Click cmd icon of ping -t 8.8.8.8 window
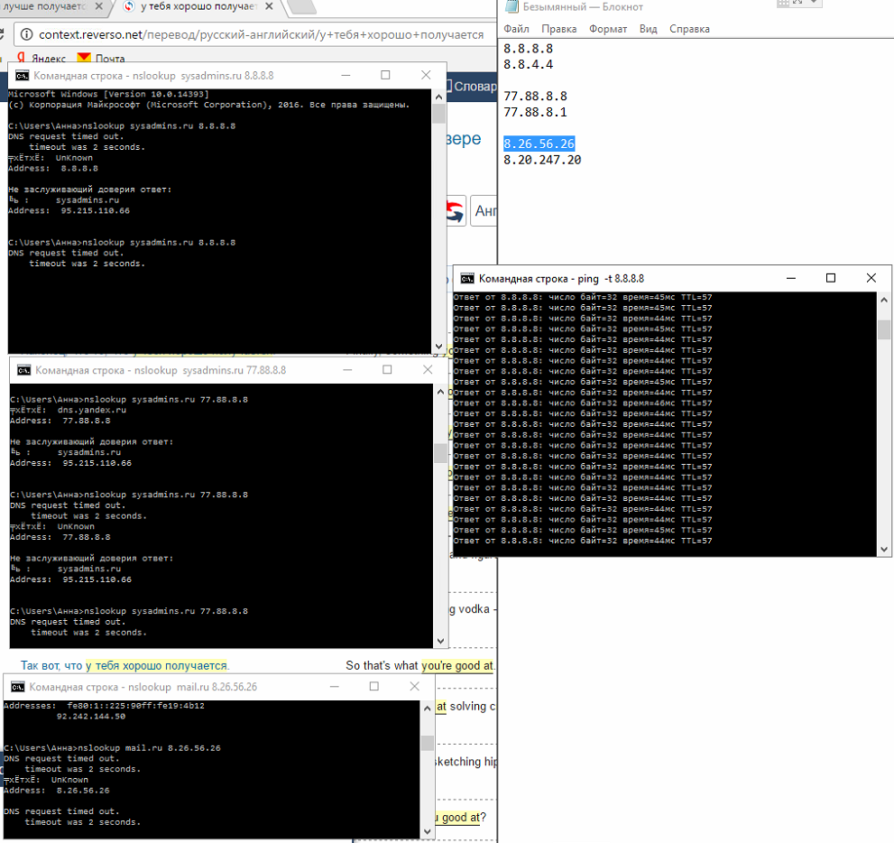Image resolution: width=894 pixels, height=843 pixels. coord(467,278)
